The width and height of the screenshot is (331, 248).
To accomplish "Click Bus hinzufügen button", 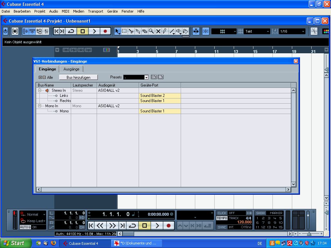I will [x=78, y=77].
